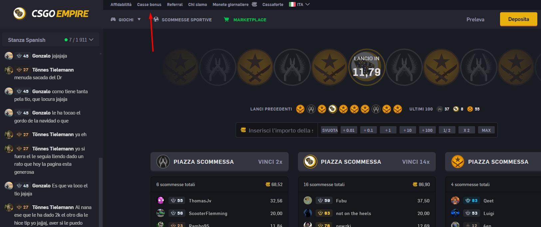The width and height of the screenshot is (541, 227).
Task: Click the CT icon on the 2x panel
Action: pos(163,162)
